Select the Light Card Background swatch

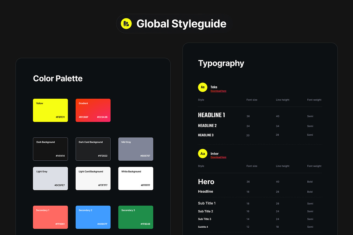[x=93, y=178]
